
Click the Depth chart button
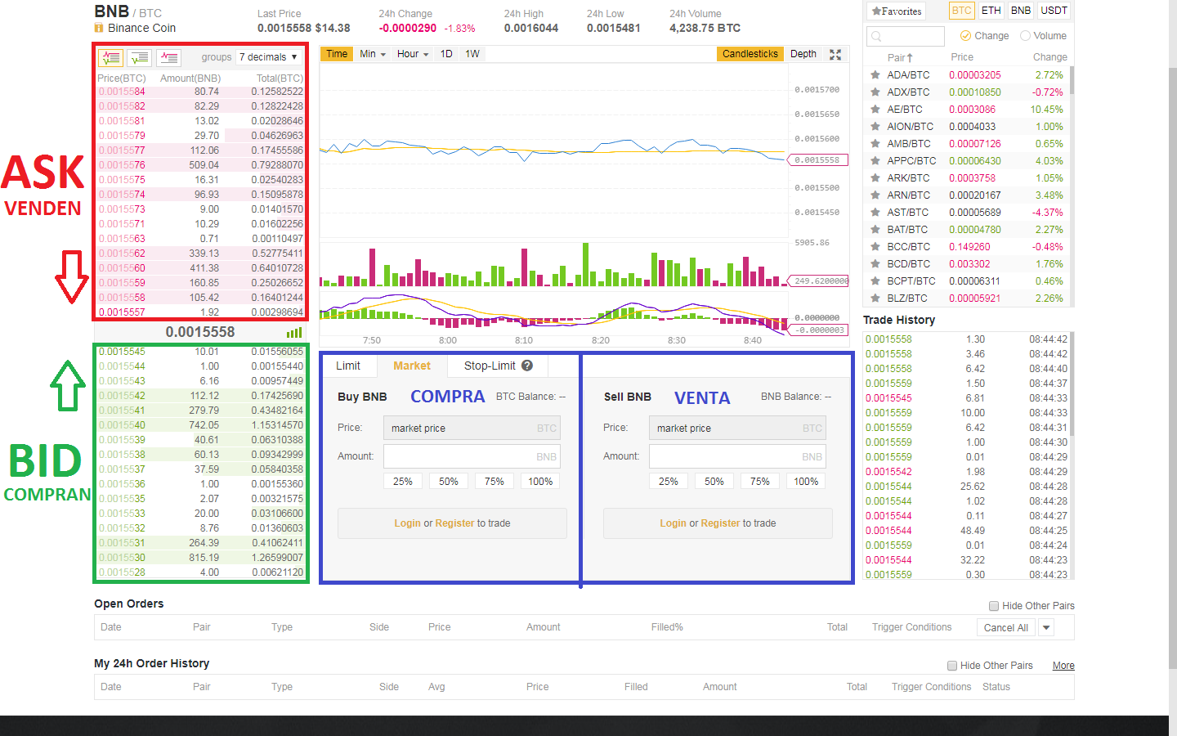803,54
